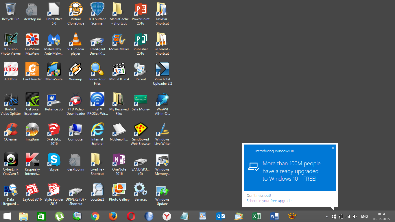Select the VirusTotal Uploader 2.2 icon
This screenshot has height=222, width=395.
point(163,69)
